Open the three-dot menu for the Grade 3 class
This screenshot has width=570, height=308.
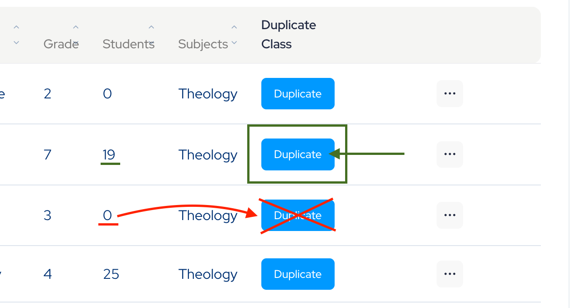(x=449, y=215)
